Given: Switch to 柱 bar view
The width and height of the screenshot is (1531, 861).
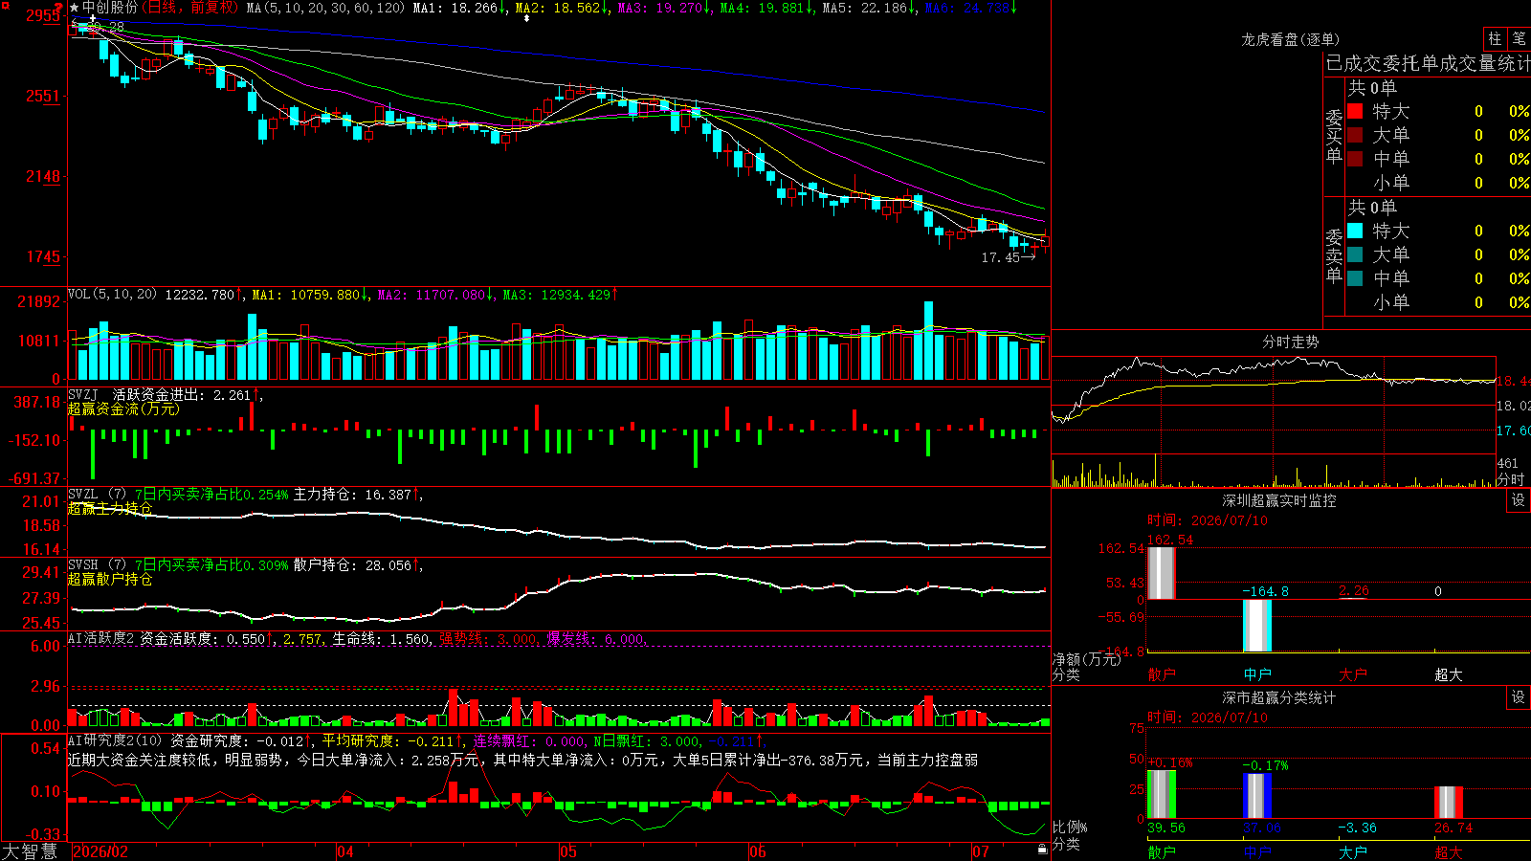Looking at the screenshot, I should pyautogui.click(x=1495, y=38).
